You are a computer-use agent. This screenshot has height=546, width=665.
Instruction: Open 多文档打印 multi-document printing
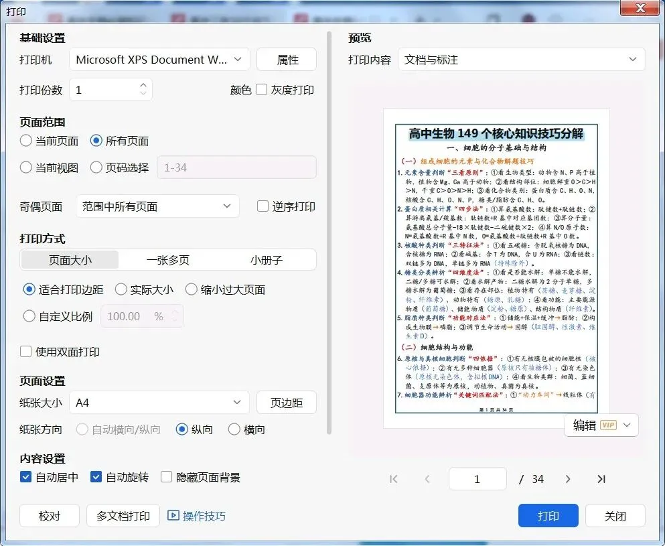[x=123, y=515]
